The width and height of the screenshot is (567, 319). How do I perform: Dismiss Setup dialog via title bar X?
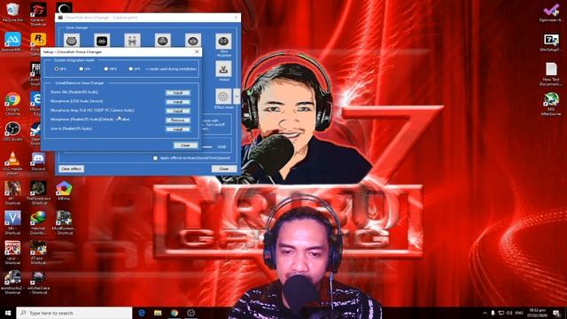click(197, 51)
